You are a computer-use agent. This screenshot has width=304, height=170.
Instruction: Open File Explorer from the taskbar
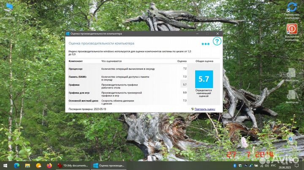[27, 165]
